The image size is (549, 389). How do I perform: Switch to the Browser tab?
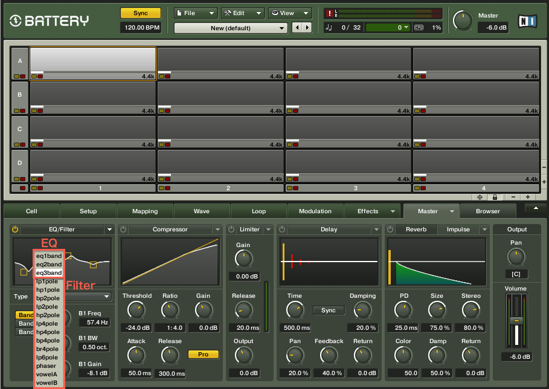coord(488,211)
